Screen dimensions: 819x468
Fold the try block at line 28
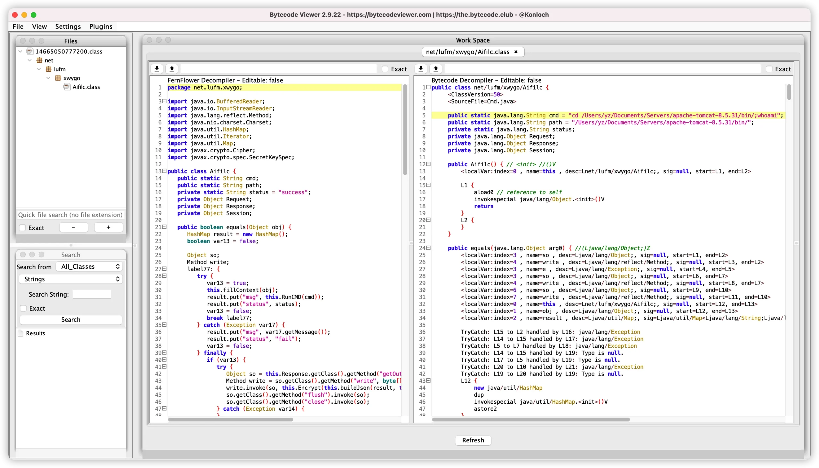pyautogui.click(x=164, y=276)
